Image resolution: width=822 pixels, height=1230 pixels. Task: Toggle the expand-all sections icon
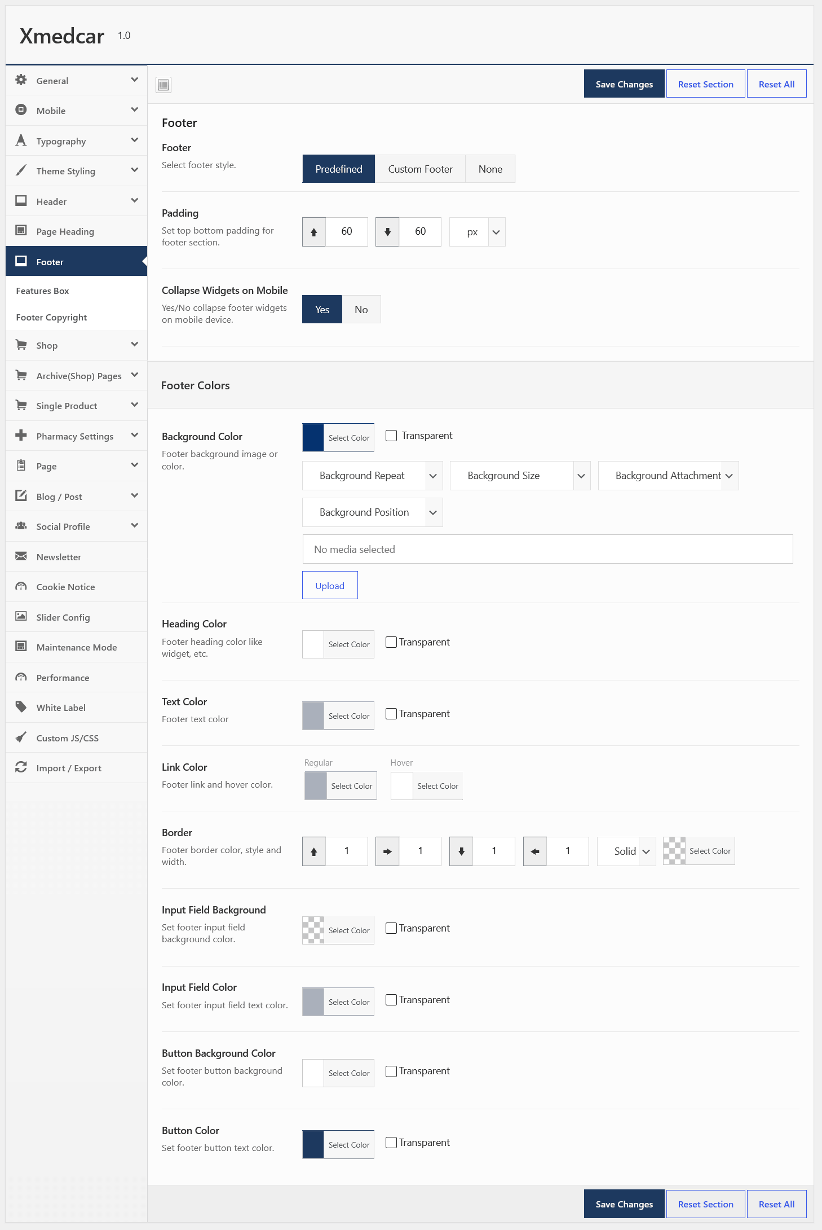pyautogui.click(x=163, y=85)
